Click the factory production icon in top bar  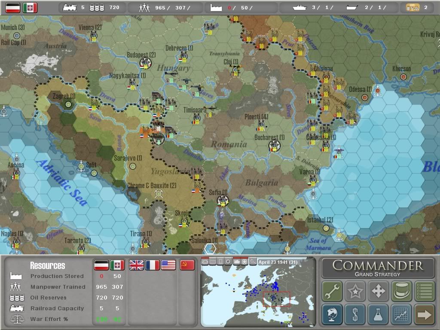[x=216, y=8]
